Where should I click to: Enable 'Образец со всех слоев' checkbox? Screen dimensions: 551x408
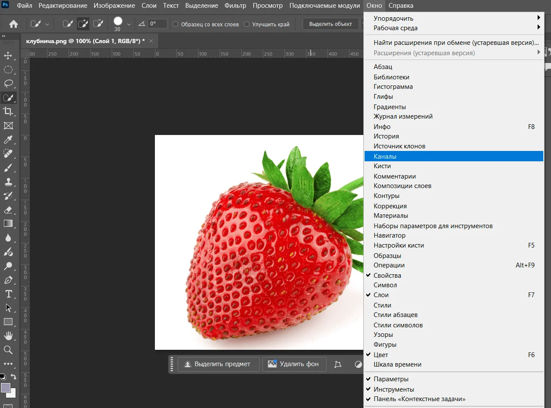[x=176, y=24]
